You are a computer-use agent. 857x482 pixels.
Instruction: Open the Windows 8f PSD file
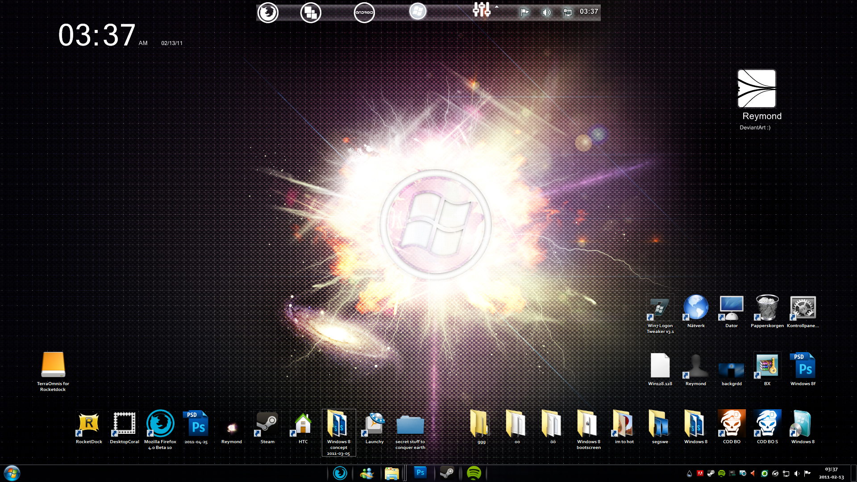[803, 366]
